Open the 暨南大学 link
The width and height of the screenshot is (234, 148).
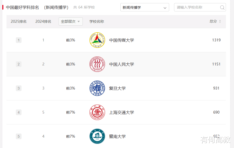tap(117, 136)
